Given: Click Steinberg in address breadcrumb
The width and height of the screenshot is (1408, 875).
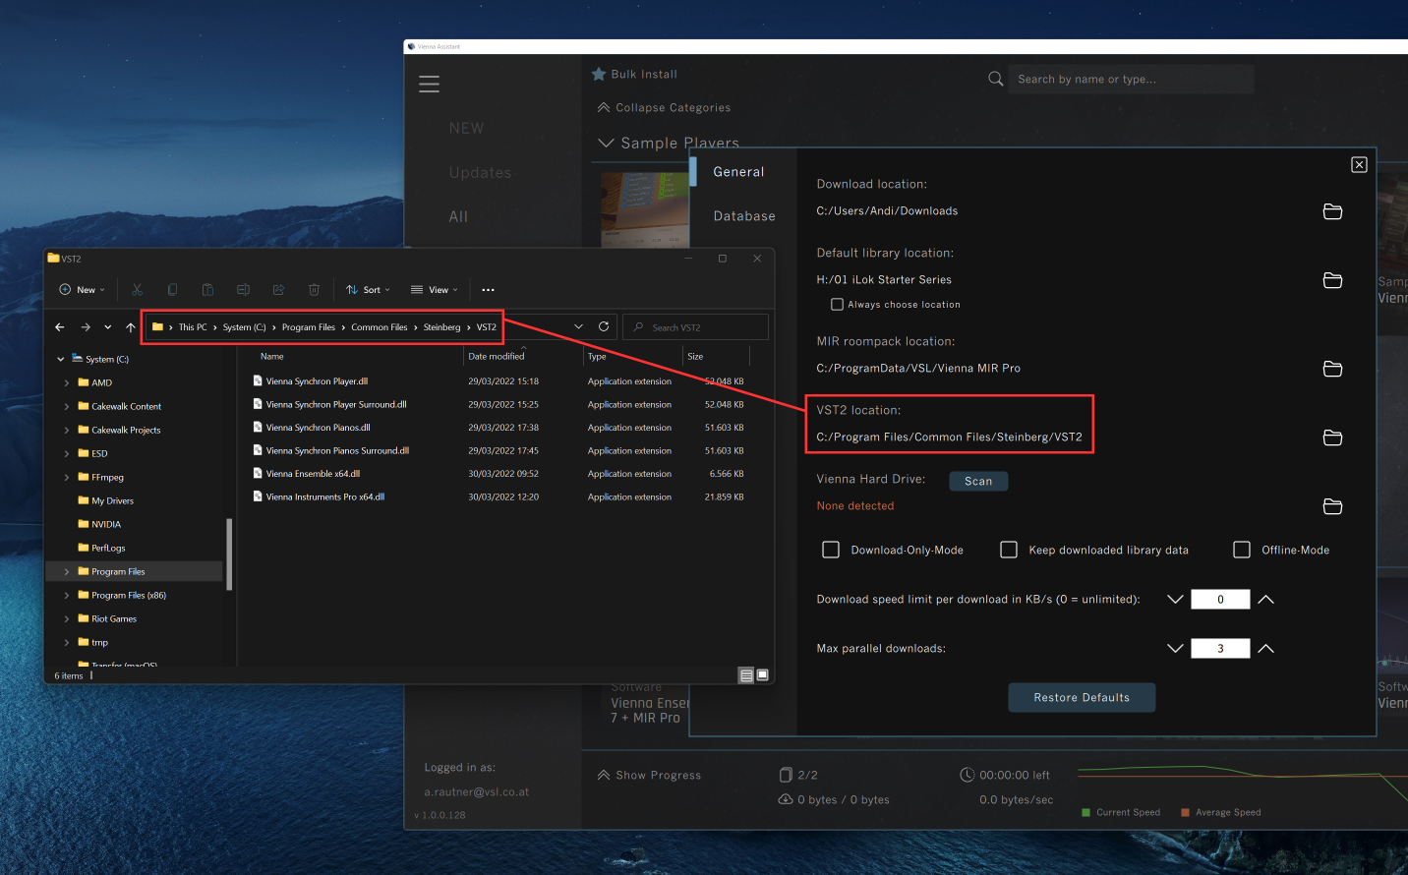Looking at the screenshot, I should click(x=441, y=327).
